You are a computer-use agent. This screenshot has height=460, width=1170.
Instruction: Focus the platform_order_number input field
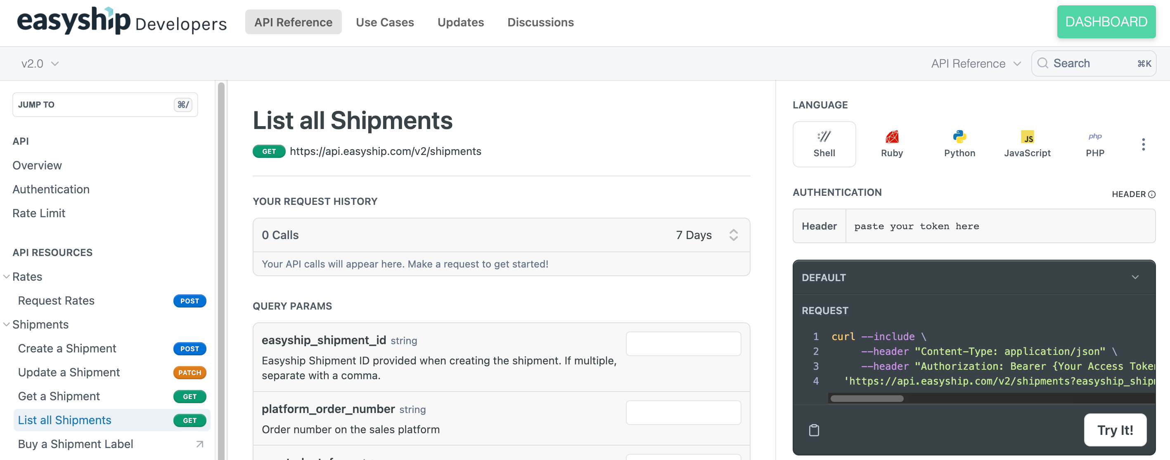click(x=683, y=412)
